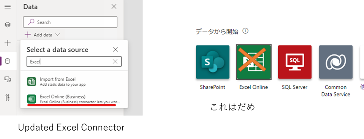364x139 pixels.
Task: Click the SharePoint label text
Action: point(212,87)
